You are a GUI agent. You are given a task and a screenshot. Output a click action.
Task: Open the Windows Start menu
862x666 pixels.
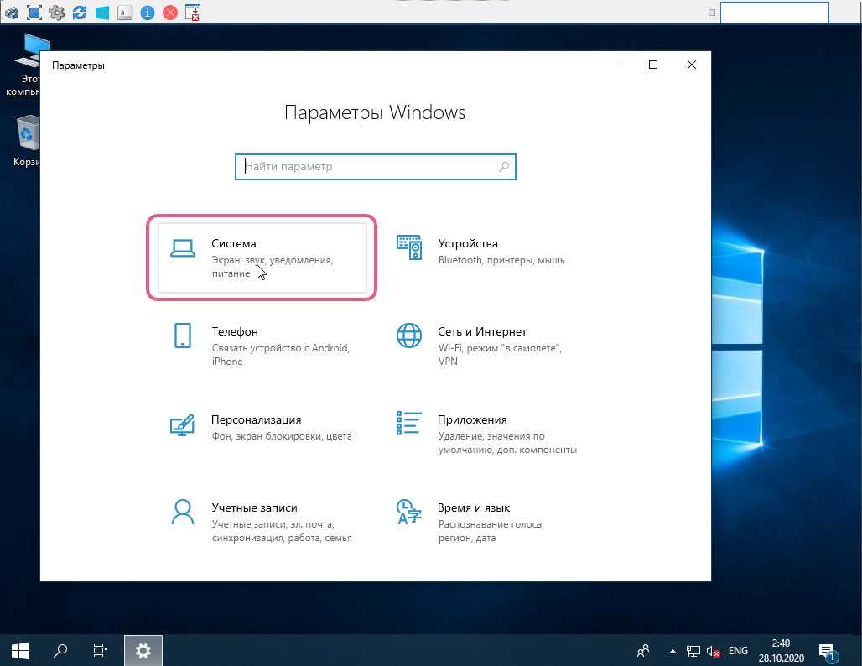[x=20, y=651]
